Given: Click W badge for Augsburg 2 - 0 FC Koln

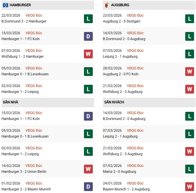Looking at the screenshot, I should (x=189, y=71).
